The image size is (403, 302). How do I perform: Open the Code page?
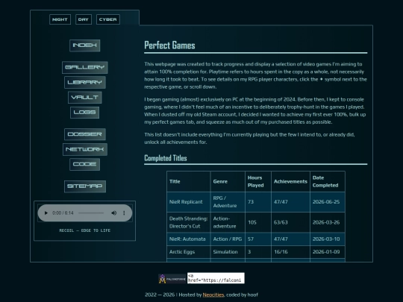[x=85, y=164]
